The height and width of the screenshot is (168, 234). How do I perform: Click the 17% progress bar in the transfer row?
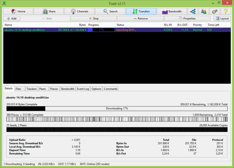coord(101,30)
